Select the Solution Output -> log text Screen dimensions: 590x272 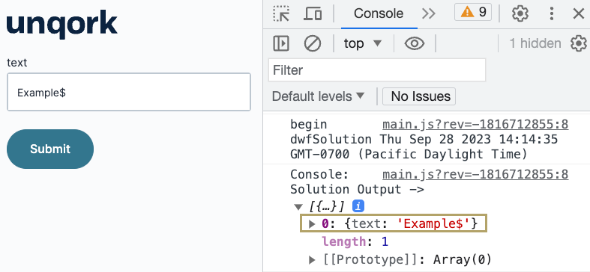(357, 190)
